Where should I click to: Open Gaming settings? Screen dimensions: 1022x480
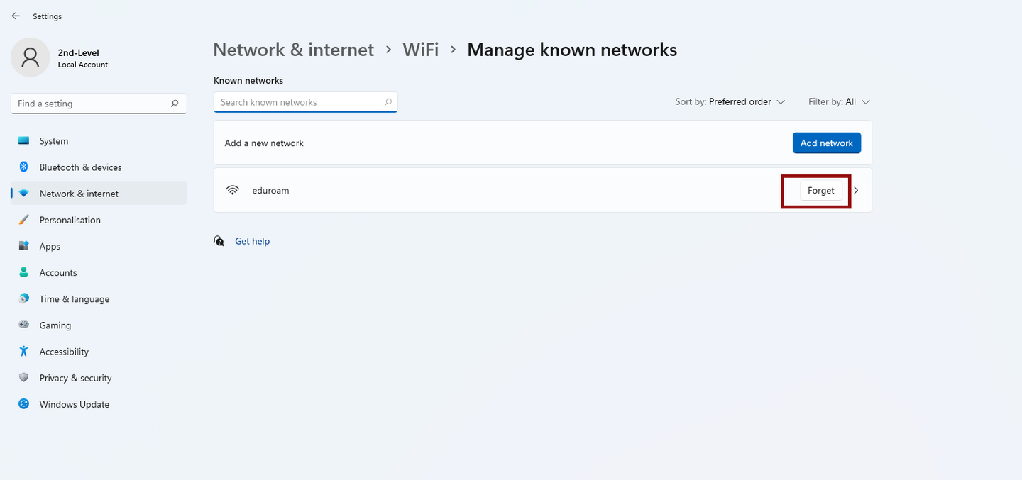click(99, 325)
